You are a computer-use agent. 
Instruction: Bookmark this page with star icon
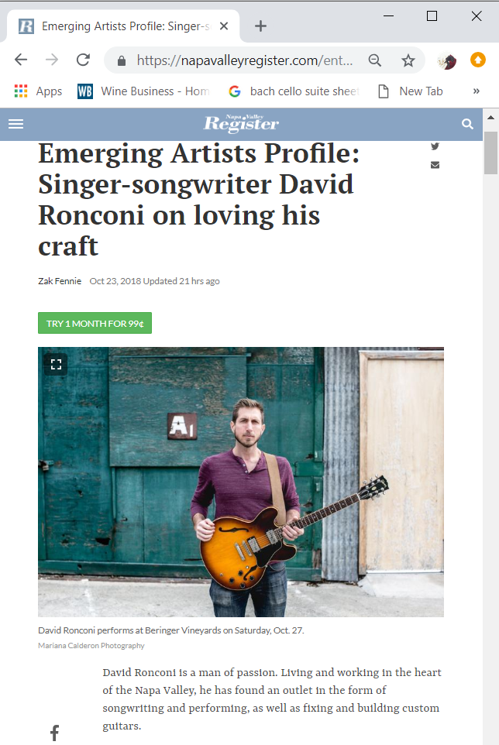408,60
